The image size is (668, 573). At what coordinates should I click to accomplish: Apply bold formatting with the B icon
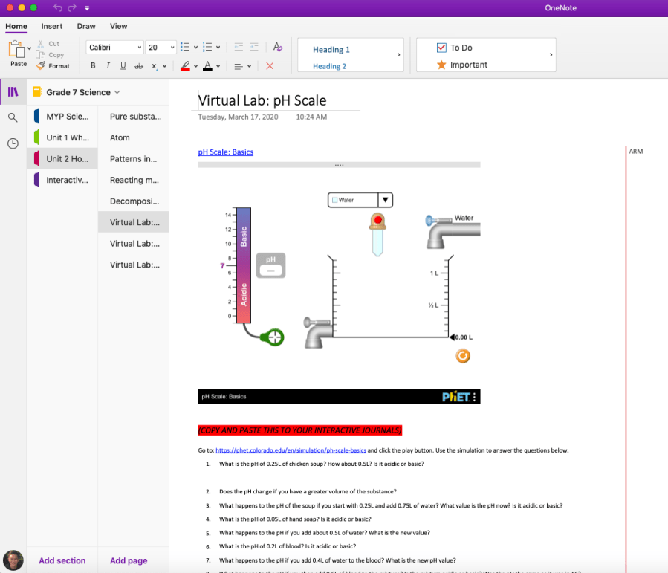(x=93, y=66)
